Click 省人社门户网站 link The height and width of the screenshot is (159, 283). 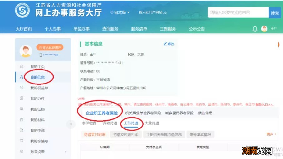coord(150,12)
